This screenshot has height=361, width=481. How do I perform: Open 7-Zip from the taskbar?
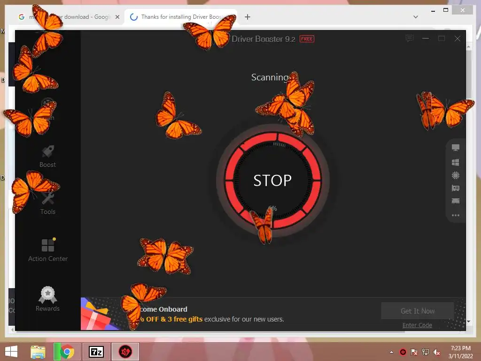click(96, 352)
